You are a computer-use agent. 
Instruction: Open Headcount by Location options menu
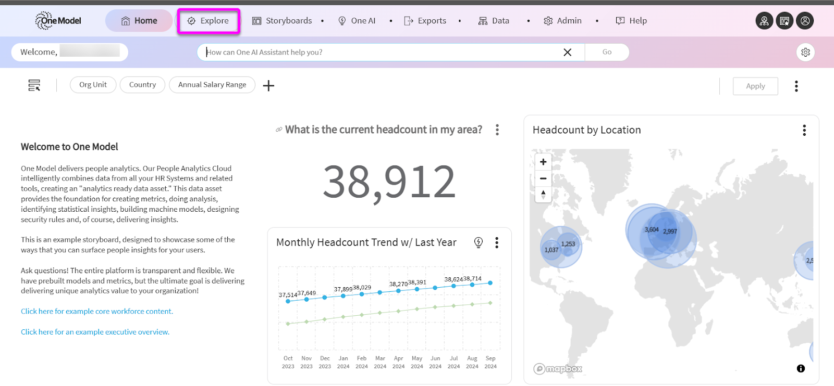[x=804, y=130]
